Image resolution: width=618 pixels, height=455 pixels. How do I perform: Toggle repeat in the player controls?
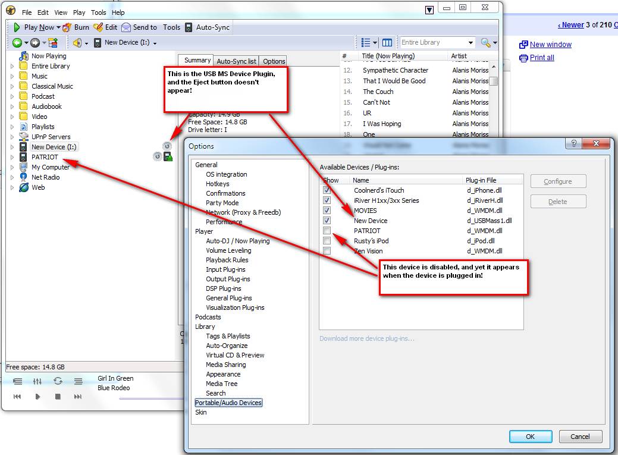[x=58, y=381]
